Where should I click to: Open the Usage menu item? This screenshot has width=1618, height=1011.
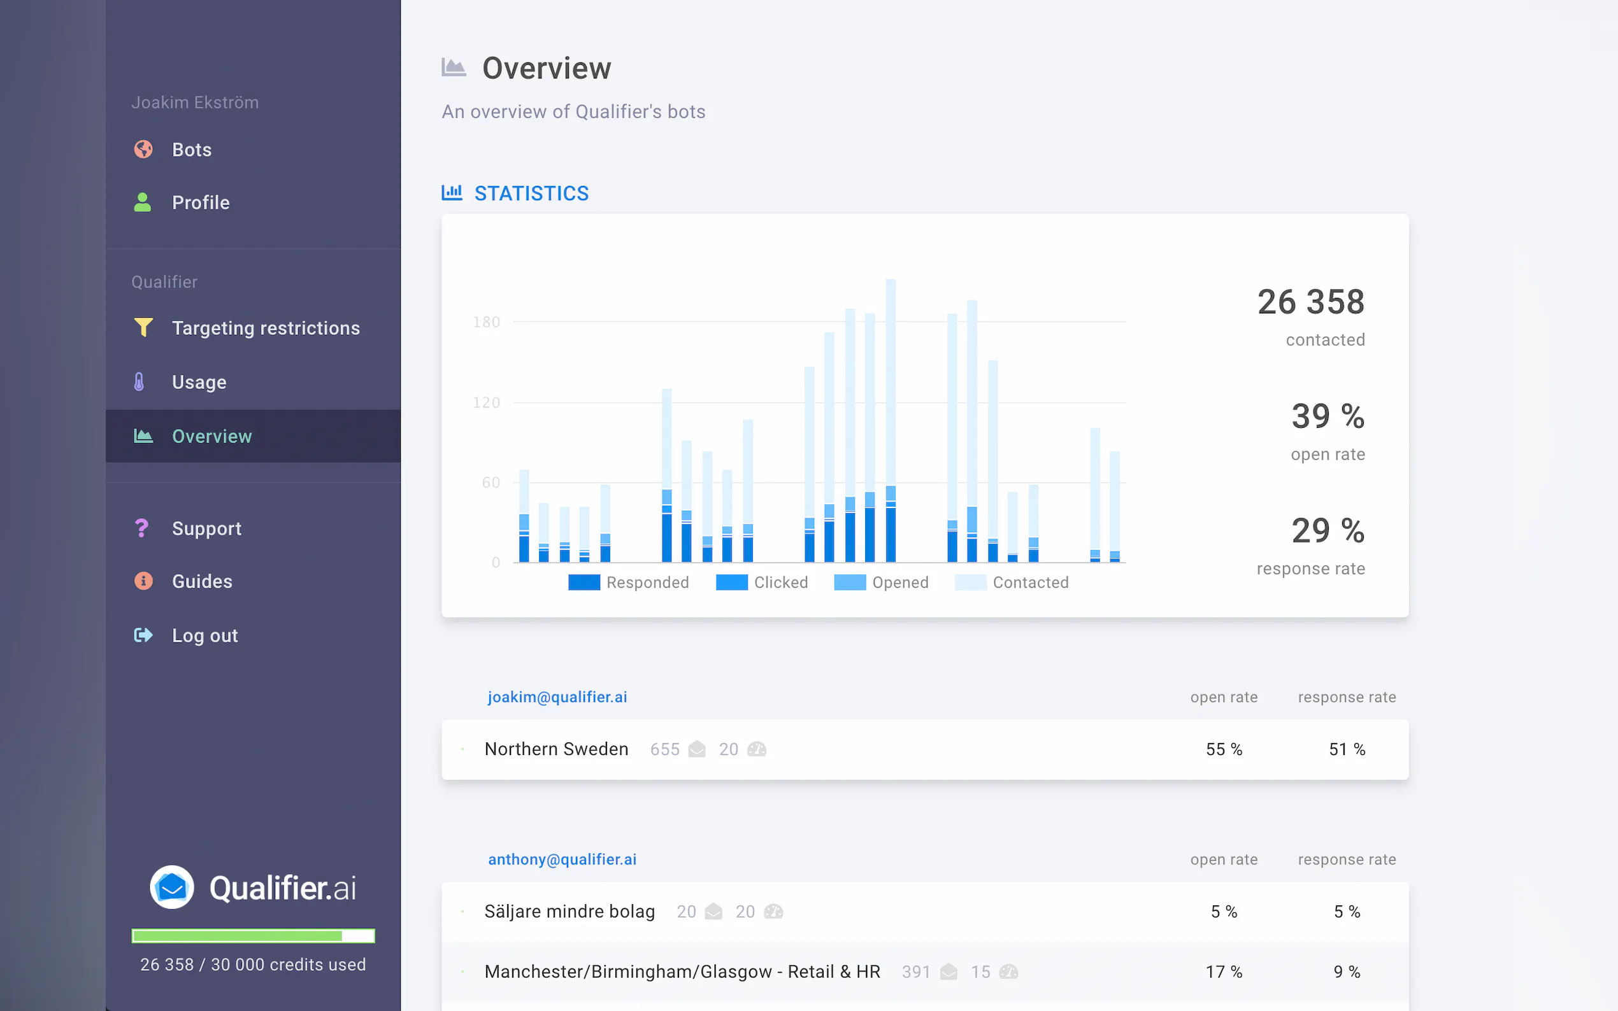pyautogui.click(x=199, y=382)
